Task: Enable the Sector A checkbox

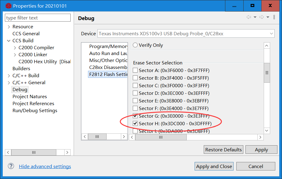Action: 135,71
